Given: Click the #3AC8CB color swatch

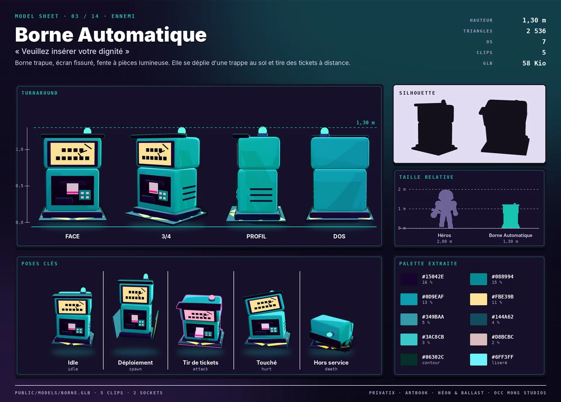Looking at the screenshot, I should (409, 339).
